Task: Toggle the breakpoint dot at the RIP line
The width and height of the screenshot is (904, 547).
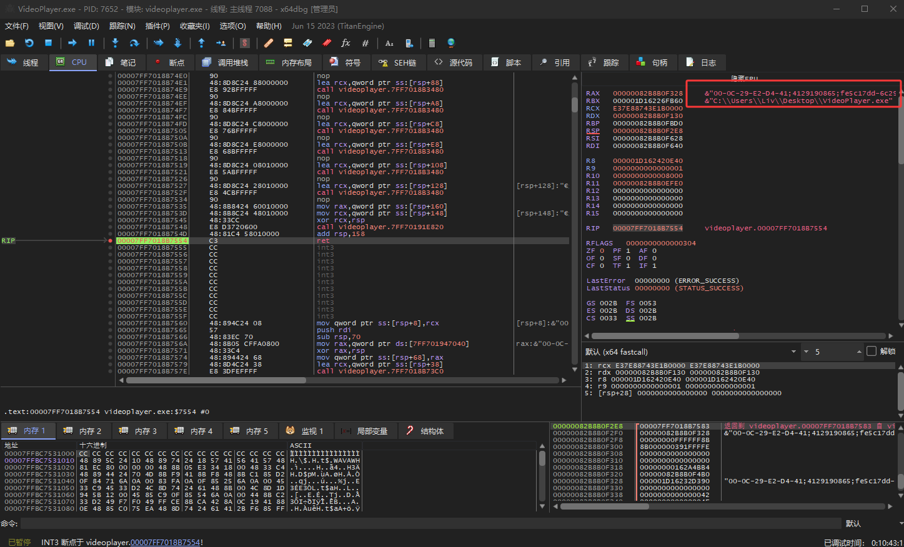Action: tap(111, 240)
